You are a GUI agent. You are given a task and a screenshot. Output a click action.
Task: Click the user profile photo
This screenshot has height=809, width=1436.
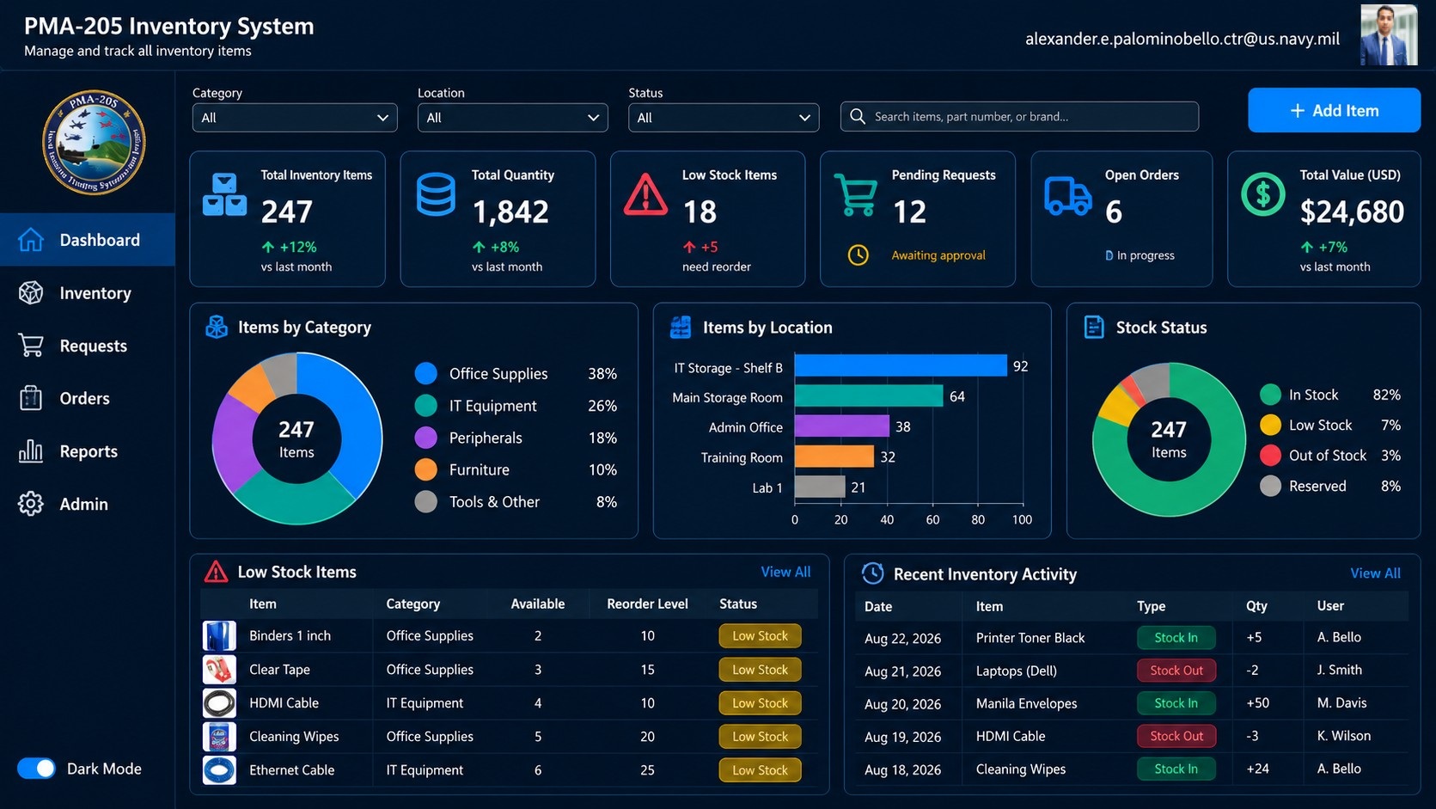point(1389,35)
